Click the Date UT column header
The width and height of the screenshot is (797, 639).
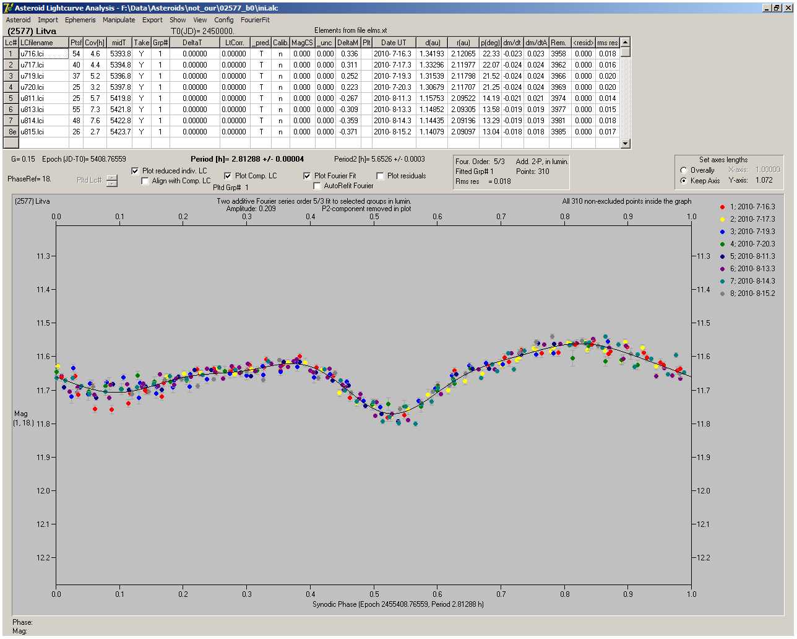[393, 43]
